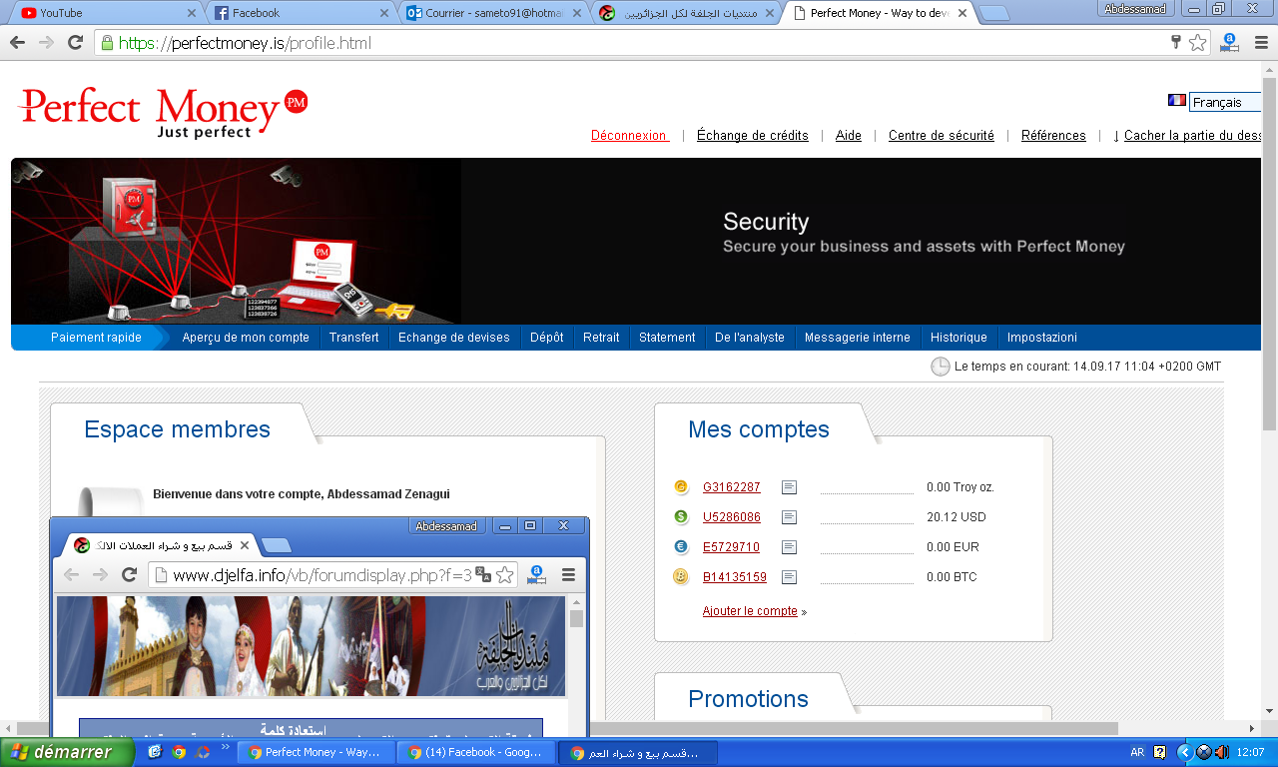The image size is (1278, 767).
Task: Open menu in djelfa.info window
Action: point(569,574)
